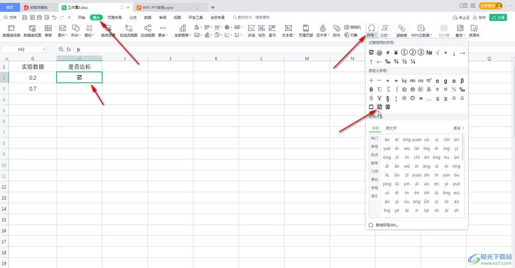The image size is (515, 268).
Task: Insert the № symbol from recent symbols
Action: (x=429, y=53)
